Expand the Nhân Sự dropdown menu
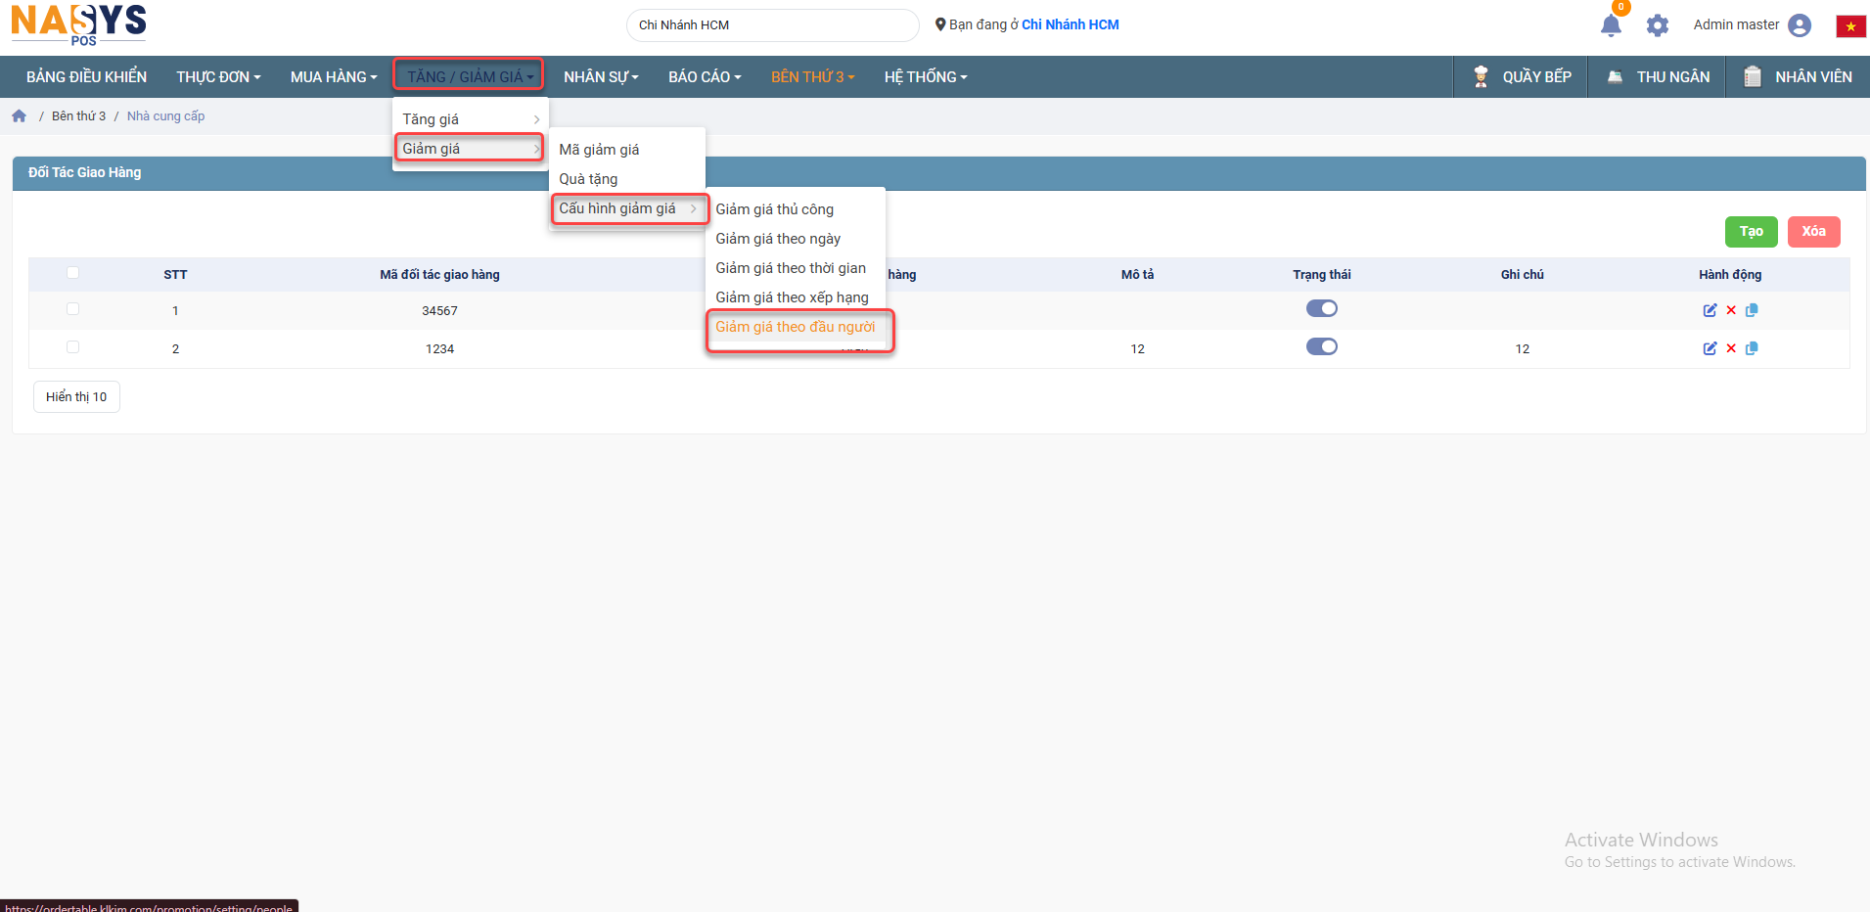Image resolution: width=1870 pixels, height=912 pixels. [601, 76]
